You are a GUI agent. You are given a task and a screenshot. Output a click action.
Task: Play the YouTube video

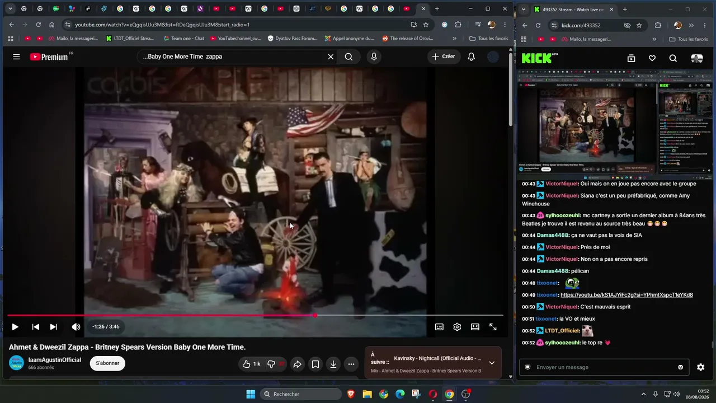click(15, 327)
